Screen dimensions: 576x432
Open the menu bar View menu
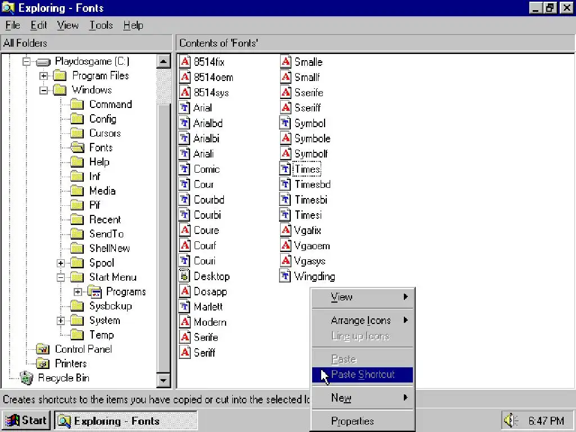click(67, 25)
